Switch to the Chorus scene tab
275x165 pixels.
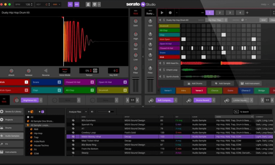pyautogui.click(x=215, y=90)
